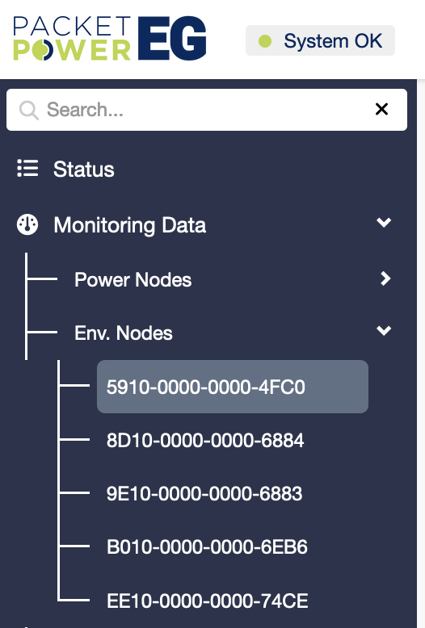Open node 8D10-0000-0000-6884
Screen dimensions: 425x628
point(205,440)
